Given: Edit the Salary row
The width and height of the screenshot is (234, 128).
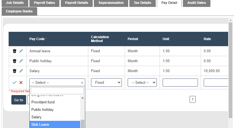Looking at the screenshot, I should (x=21, y=71).
